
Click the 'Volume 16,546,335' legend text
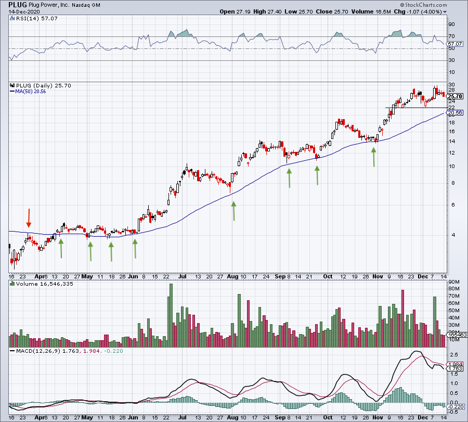coord(45,284)
